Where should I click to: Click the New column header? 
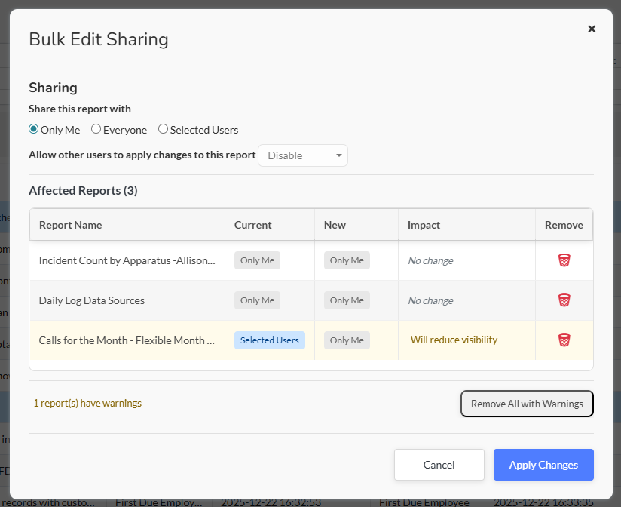[335, 225]
